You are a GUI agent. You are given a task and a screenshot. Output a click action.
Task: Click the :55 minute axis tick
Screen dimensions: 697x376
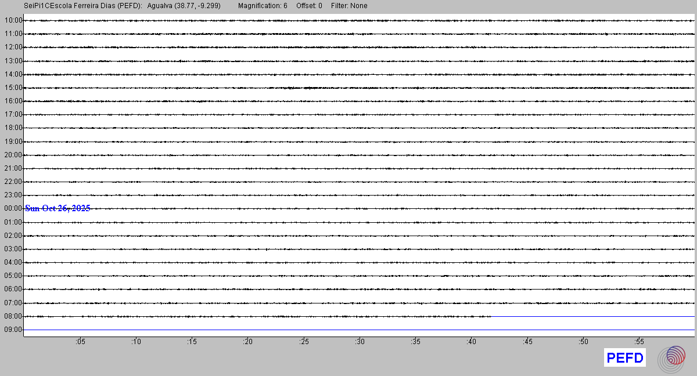639,342
